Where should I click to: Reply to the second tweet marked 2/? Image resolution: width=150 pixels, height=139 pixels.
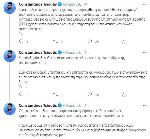pos(21,95)
